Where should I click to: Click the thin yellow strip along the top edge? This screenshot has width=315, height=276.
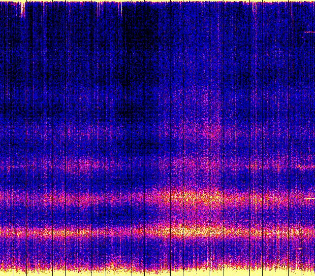tap(157, 2)
